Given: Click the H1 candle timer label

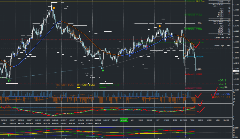Looking at the screenshot, I should coord(86,85).
